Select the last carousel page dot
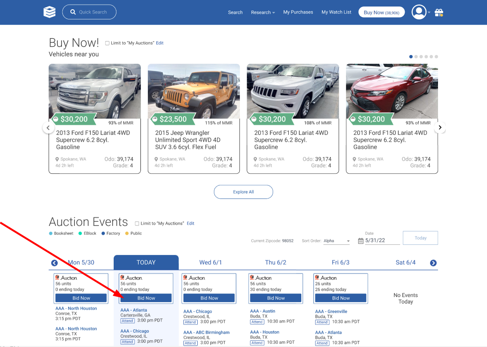The width and height of the screenshot is (487, 347). pyautogui.click(x=436, y=56)
